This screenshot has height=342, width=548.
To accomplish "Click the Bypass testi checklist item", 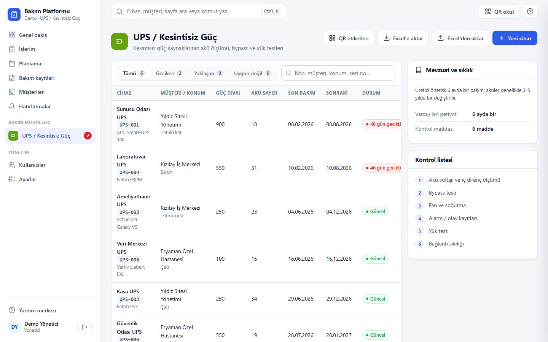I will coord(442,193).
